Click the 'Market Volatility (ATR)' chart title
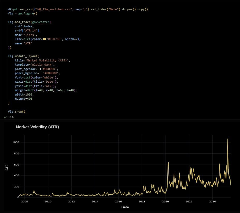This screenshot has height=213, width=240. click(37, 127)
